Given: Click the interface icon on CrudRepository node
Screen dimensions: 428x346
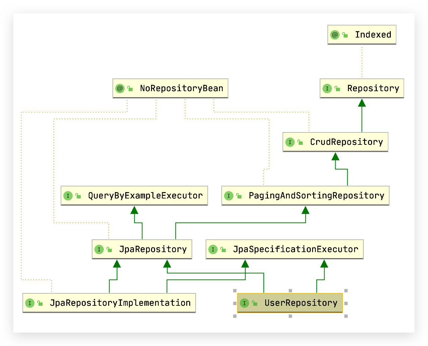Looking at the screenshot, I should (290, 142).
